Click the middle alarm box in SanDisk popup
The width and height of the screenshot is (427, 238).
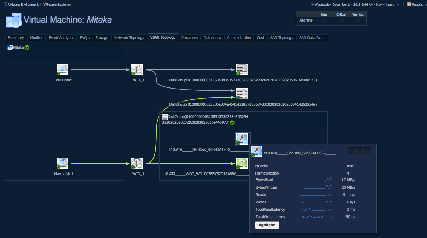[x=359, y=151]
